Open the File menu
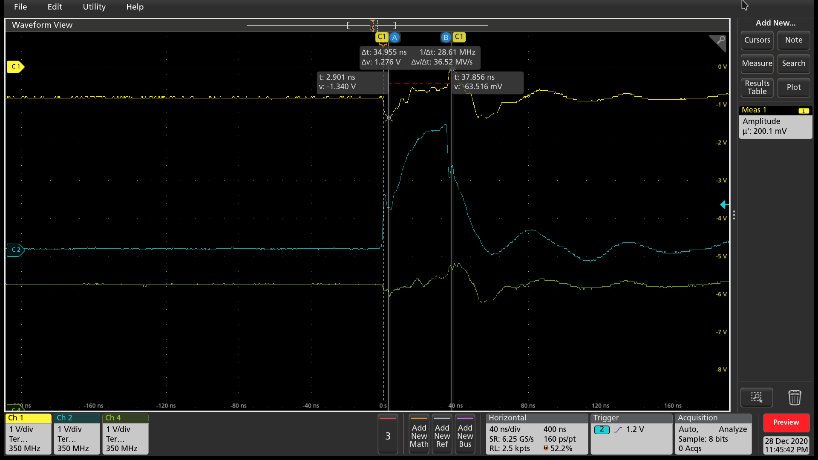Screen dimensions: 818x460 (x=20, y=7)
